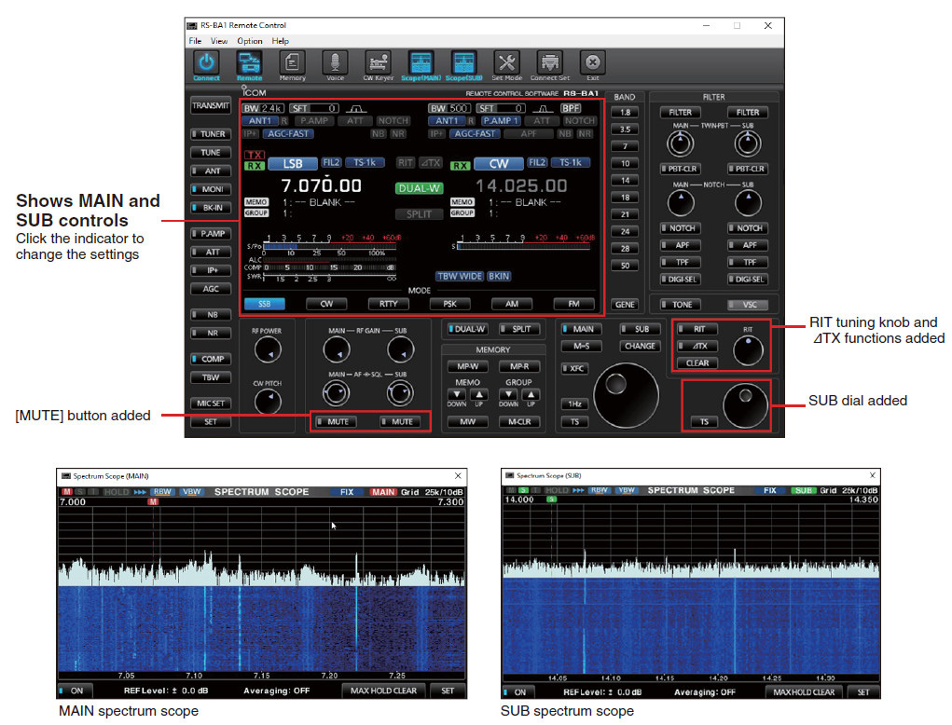Open the Remote toolbar icon
Image resolution: width=952 pixels, height=725 pixels.
(x=249, y=62)
